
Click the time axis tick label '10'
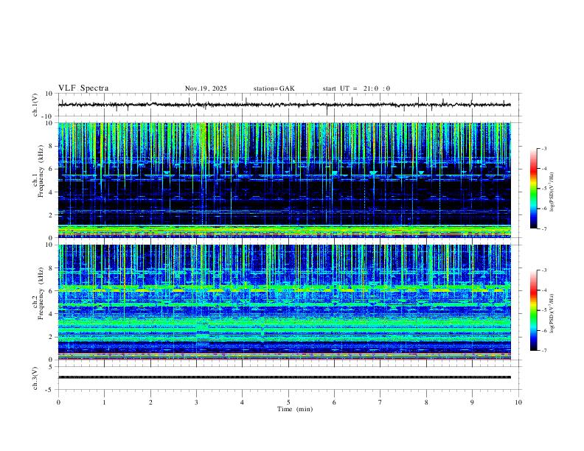(x=518, y=402)
